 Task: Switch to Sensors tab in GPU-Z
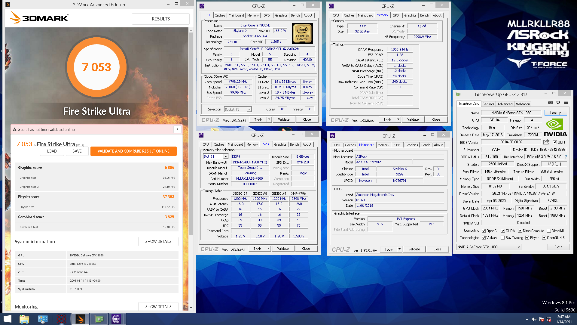[x=488, y=104]
